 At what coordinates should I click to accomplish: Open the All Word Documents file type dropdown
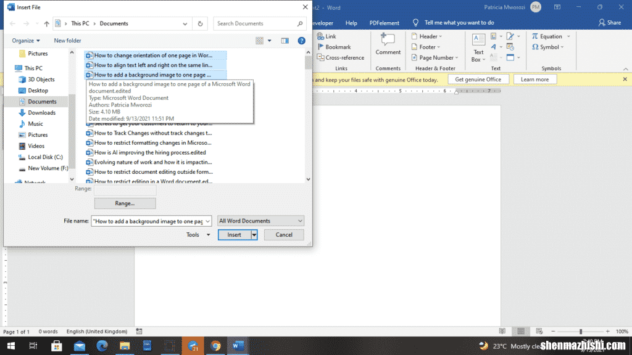pos(260,221)
